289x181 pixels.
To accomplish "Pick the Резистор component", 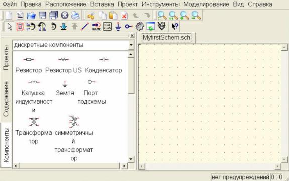I will coord(28,65).
